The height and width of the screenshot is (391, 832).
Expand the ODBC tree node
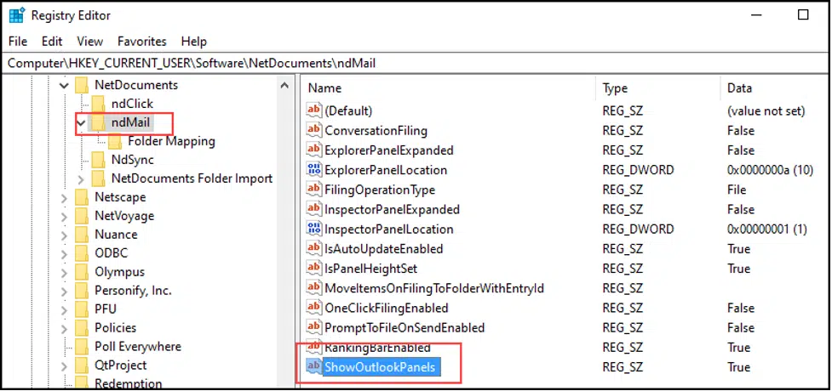(64, 254)
